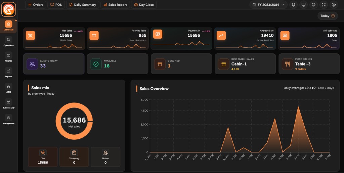Click the VAT collected card icon

tap(285, 36)
